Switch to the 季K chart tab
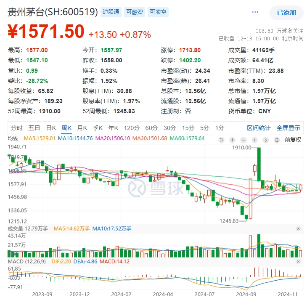 click(x=98, y=128)
